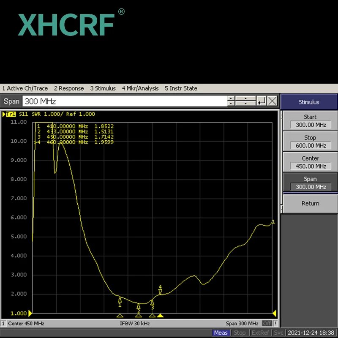Screen dimensions: 338x338
Task: Click the Meas status indicator
Action: (x=221, y=333)
